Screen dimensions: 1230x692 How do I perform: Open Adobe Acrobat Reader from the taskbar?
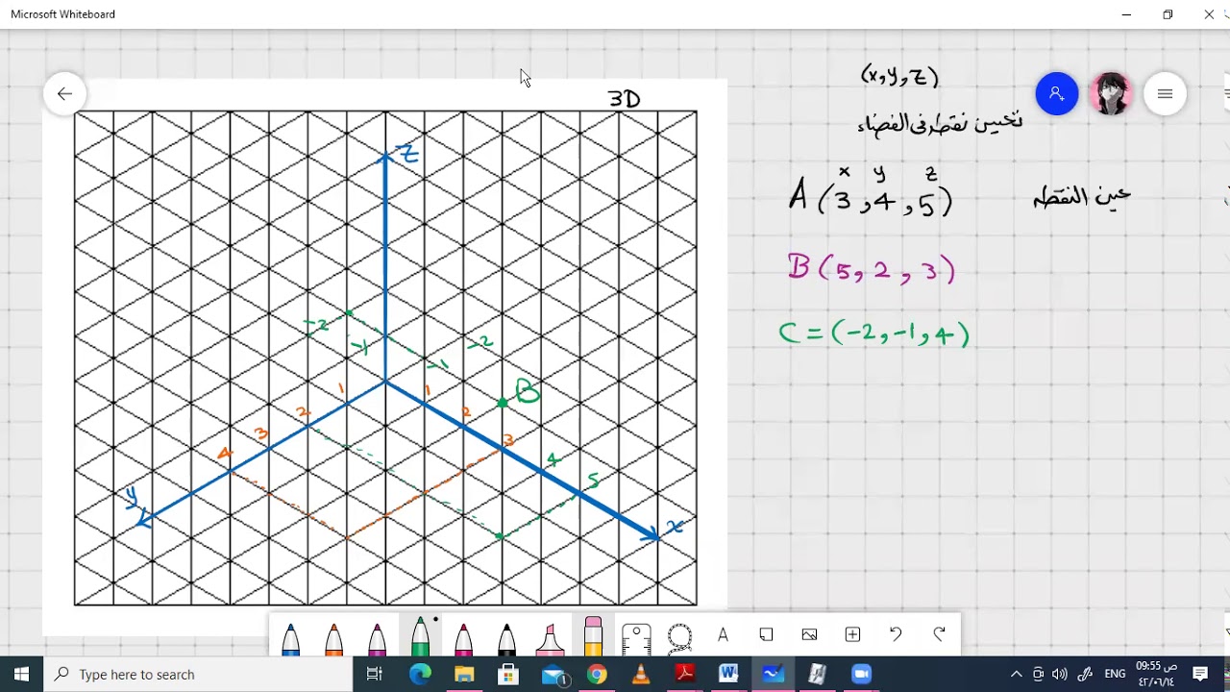tap(685, 674)
